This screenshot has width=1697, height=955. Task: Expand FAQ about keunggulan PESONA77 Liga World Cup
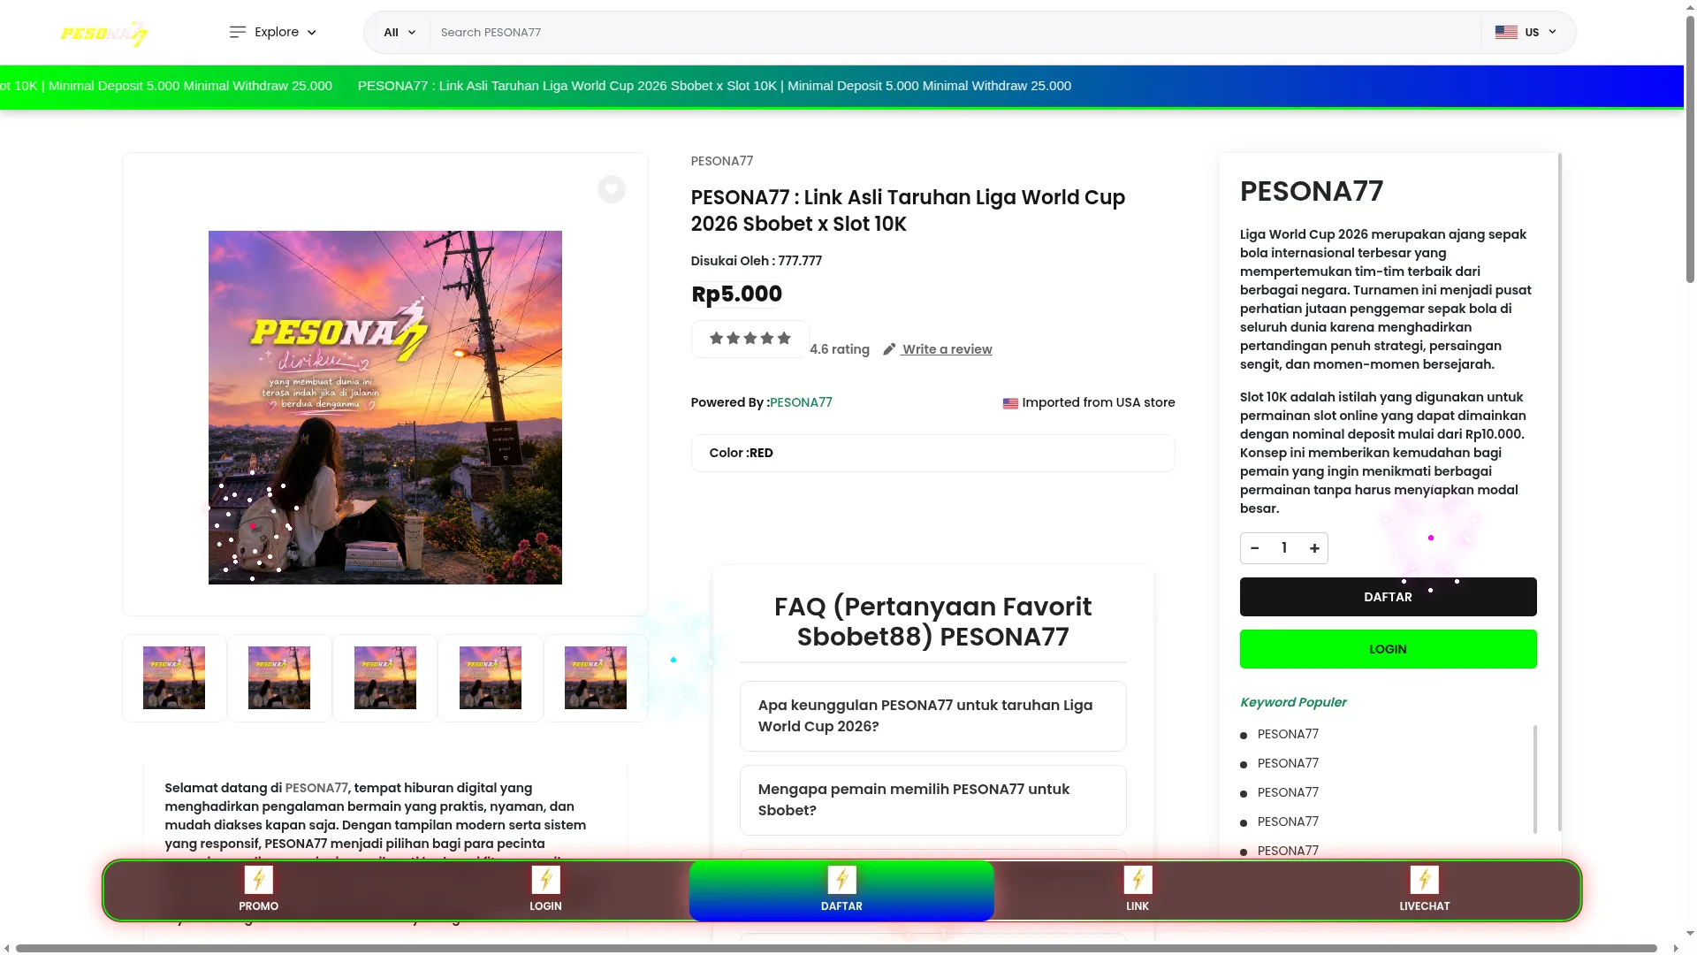point(933,716)
